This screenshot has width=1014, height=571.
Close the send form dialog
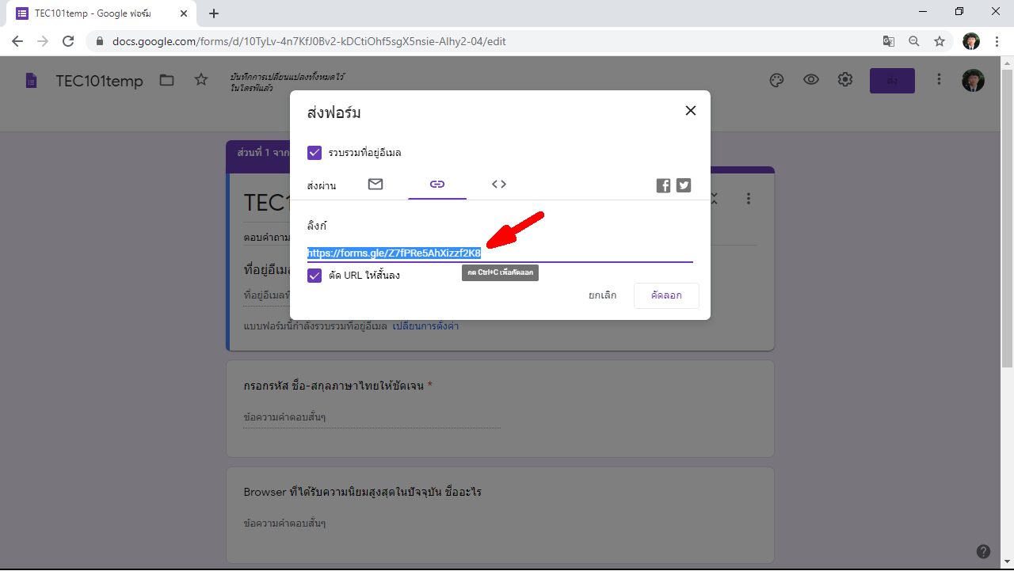pos(690,111)
